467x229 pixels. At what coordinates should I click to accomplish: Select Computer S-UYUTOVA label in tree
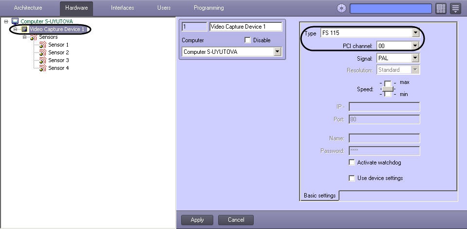(x=46, y=21)
